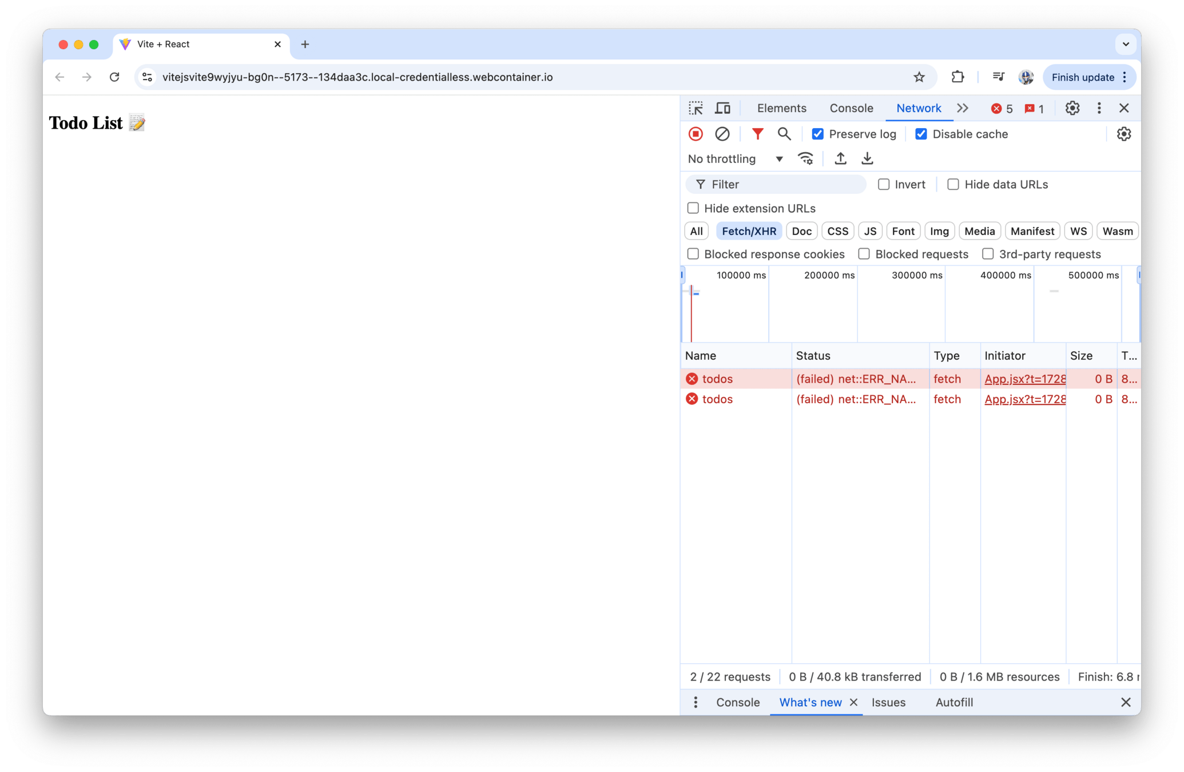Enable the Hide data URLs checkbox
1184x772 pixels.
pyautogui.click(x=953, y=184)
